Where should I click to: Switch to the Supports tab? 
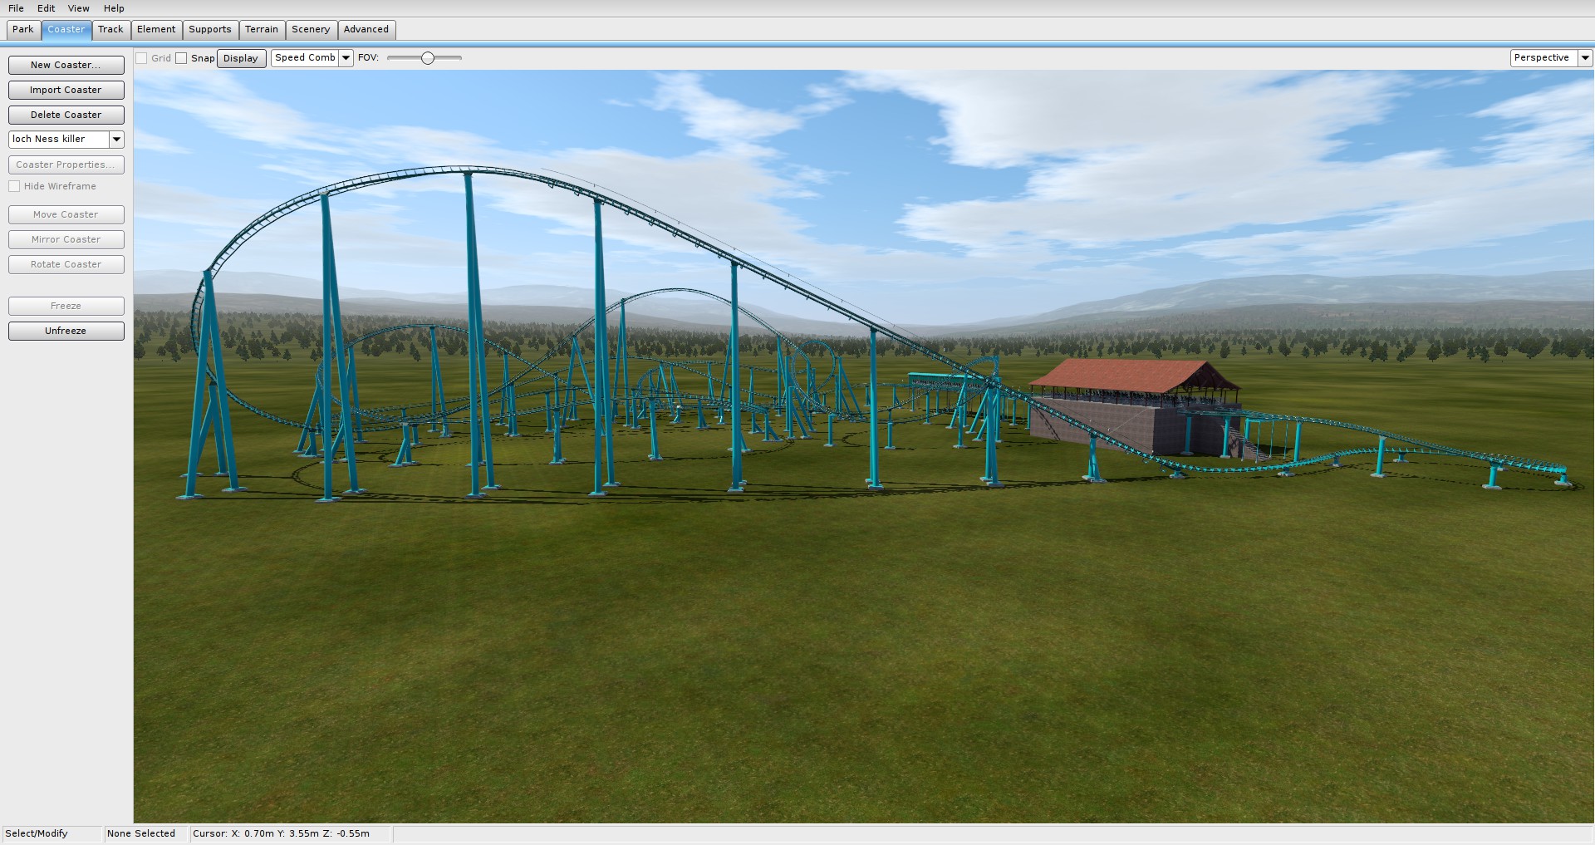tap(210, 30)
